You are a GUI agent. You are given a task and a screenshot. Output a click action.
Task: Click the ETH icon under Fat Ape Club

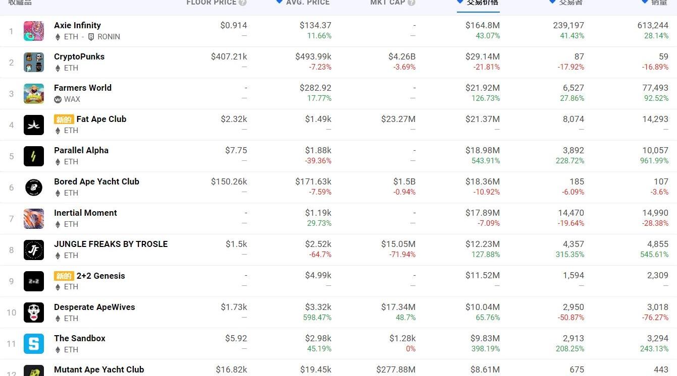tap(58, 131)
